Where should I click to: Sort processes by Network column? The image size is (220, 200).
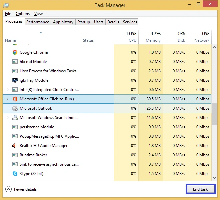coord(199,37)
